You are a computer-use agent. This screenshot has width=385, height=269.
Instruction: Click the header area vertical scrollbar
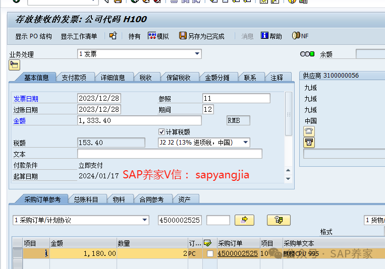pyautogui.click(x=289, y=114)
